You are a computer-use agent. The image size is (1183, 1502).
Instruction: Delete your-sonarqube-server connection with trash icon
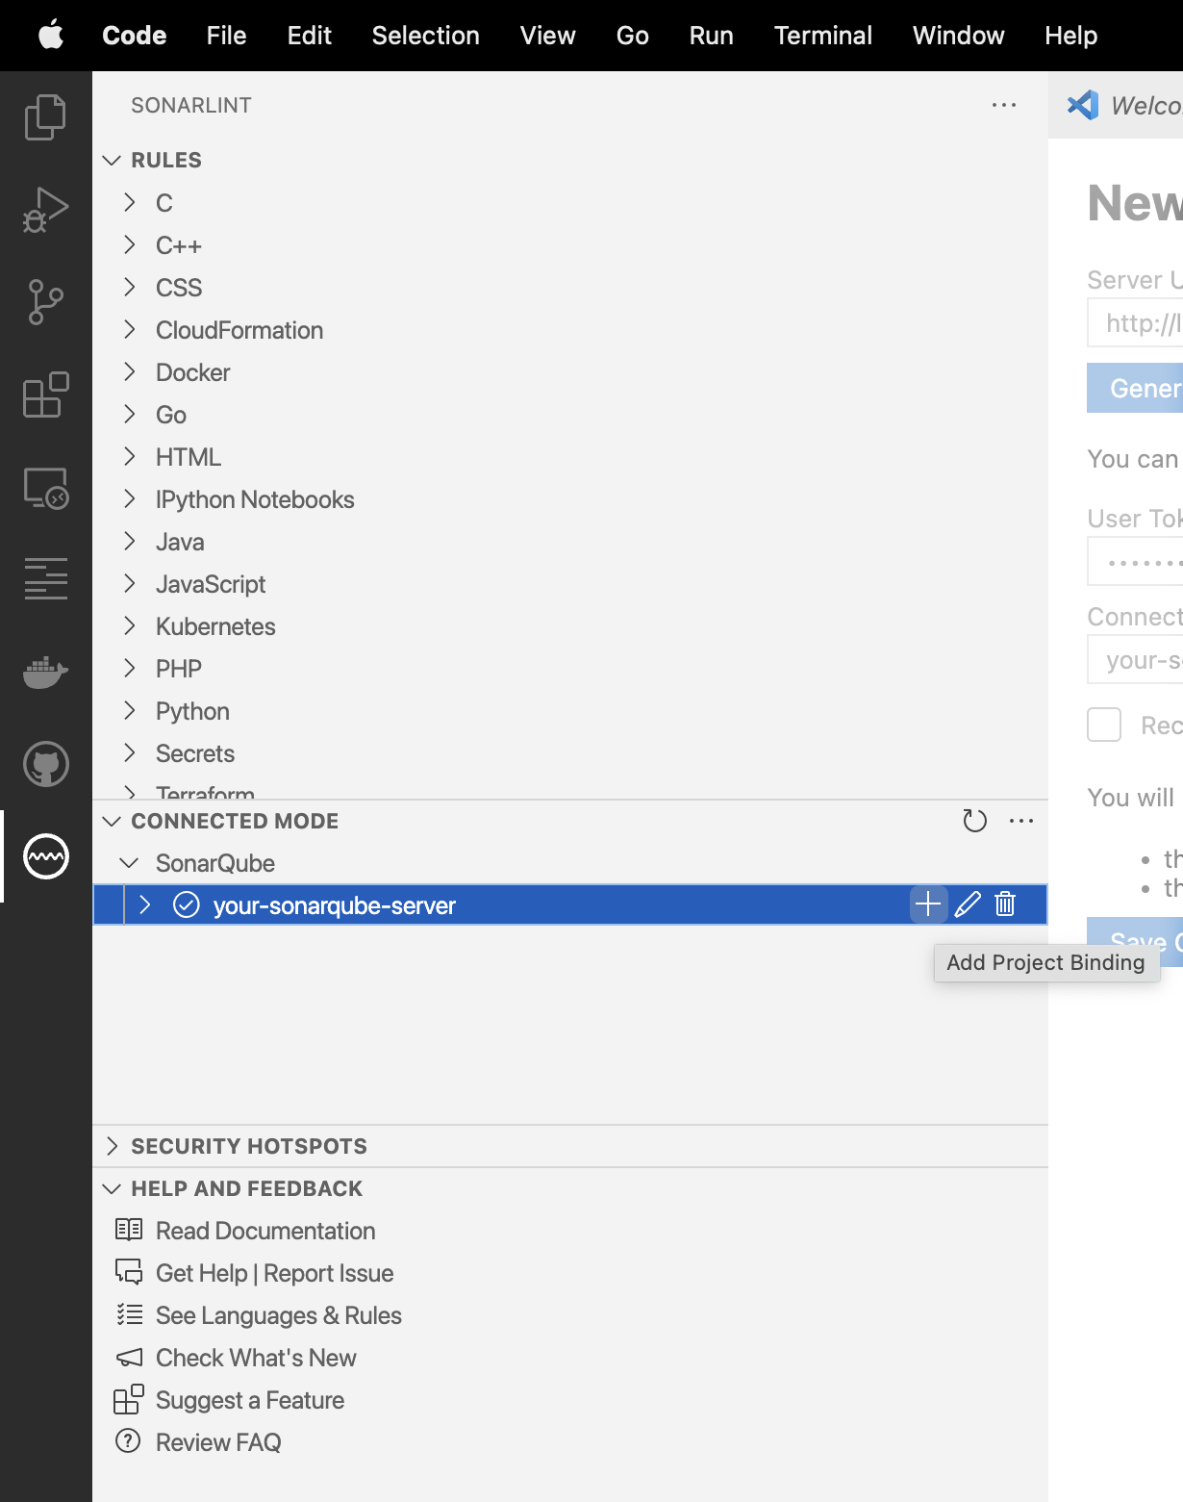(x=1005, y=904)
